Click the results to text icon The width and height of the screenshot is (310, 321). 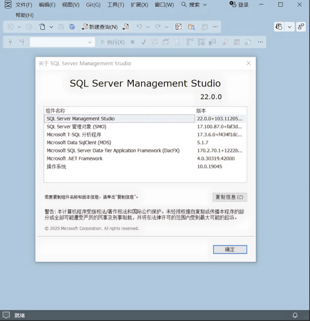226,42
